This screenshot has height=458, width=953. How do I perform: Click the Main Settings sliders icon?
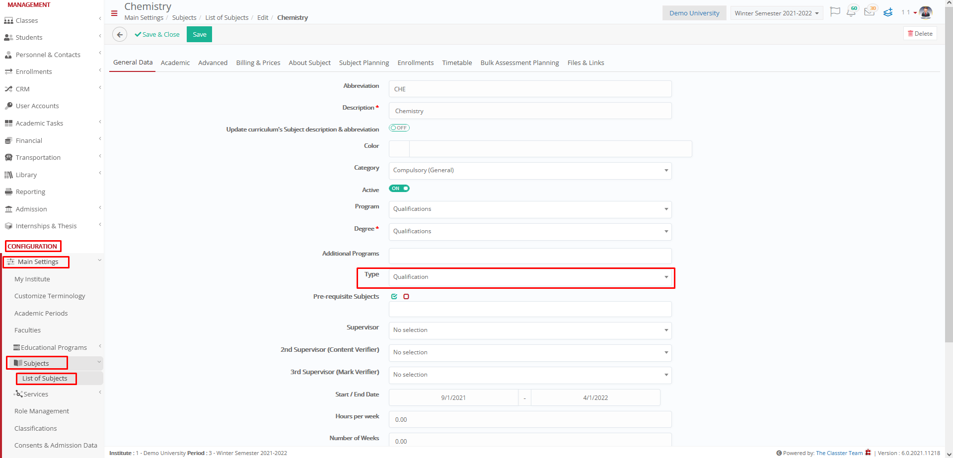point(10,262)
